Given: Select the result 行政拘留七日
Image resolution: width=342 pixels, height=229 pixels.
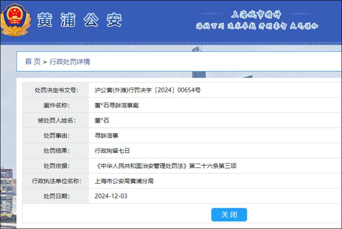Looking at the screenshot, I should tap(112, 150).
